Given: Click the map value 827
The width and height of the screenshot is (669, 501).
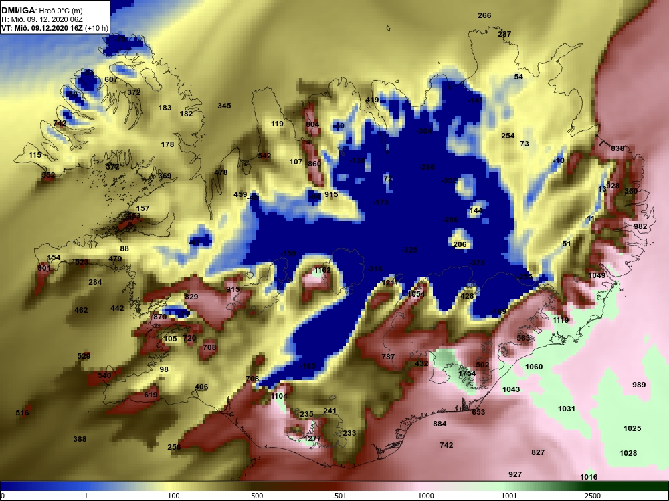Looking at the screenshot, I should pyautogui.click(x=538, y=452).
